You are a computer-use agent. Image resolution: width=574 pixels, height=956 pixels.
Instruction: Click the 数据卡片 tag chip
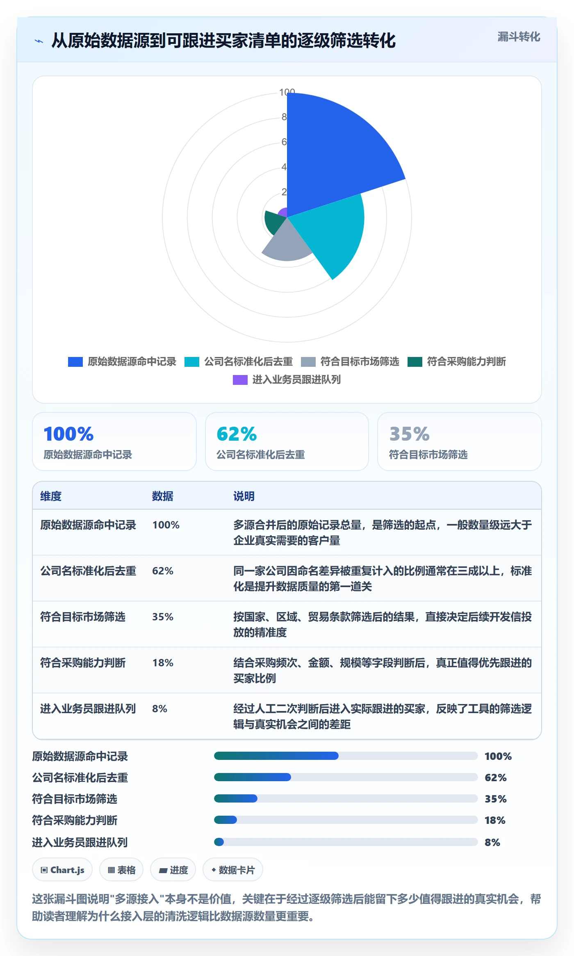[233, 870]
